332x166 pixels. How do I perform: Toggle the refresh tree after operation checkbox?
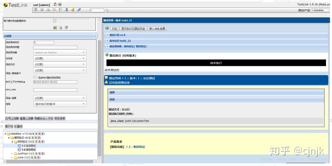tap(54, 21)
